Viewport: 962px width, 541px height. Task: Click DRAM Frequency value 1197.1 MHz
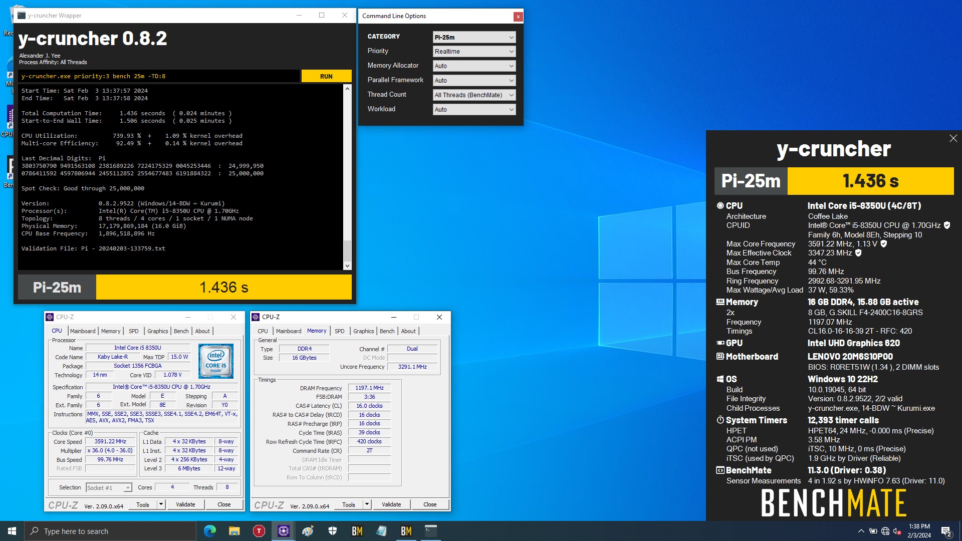pos(369,388)
